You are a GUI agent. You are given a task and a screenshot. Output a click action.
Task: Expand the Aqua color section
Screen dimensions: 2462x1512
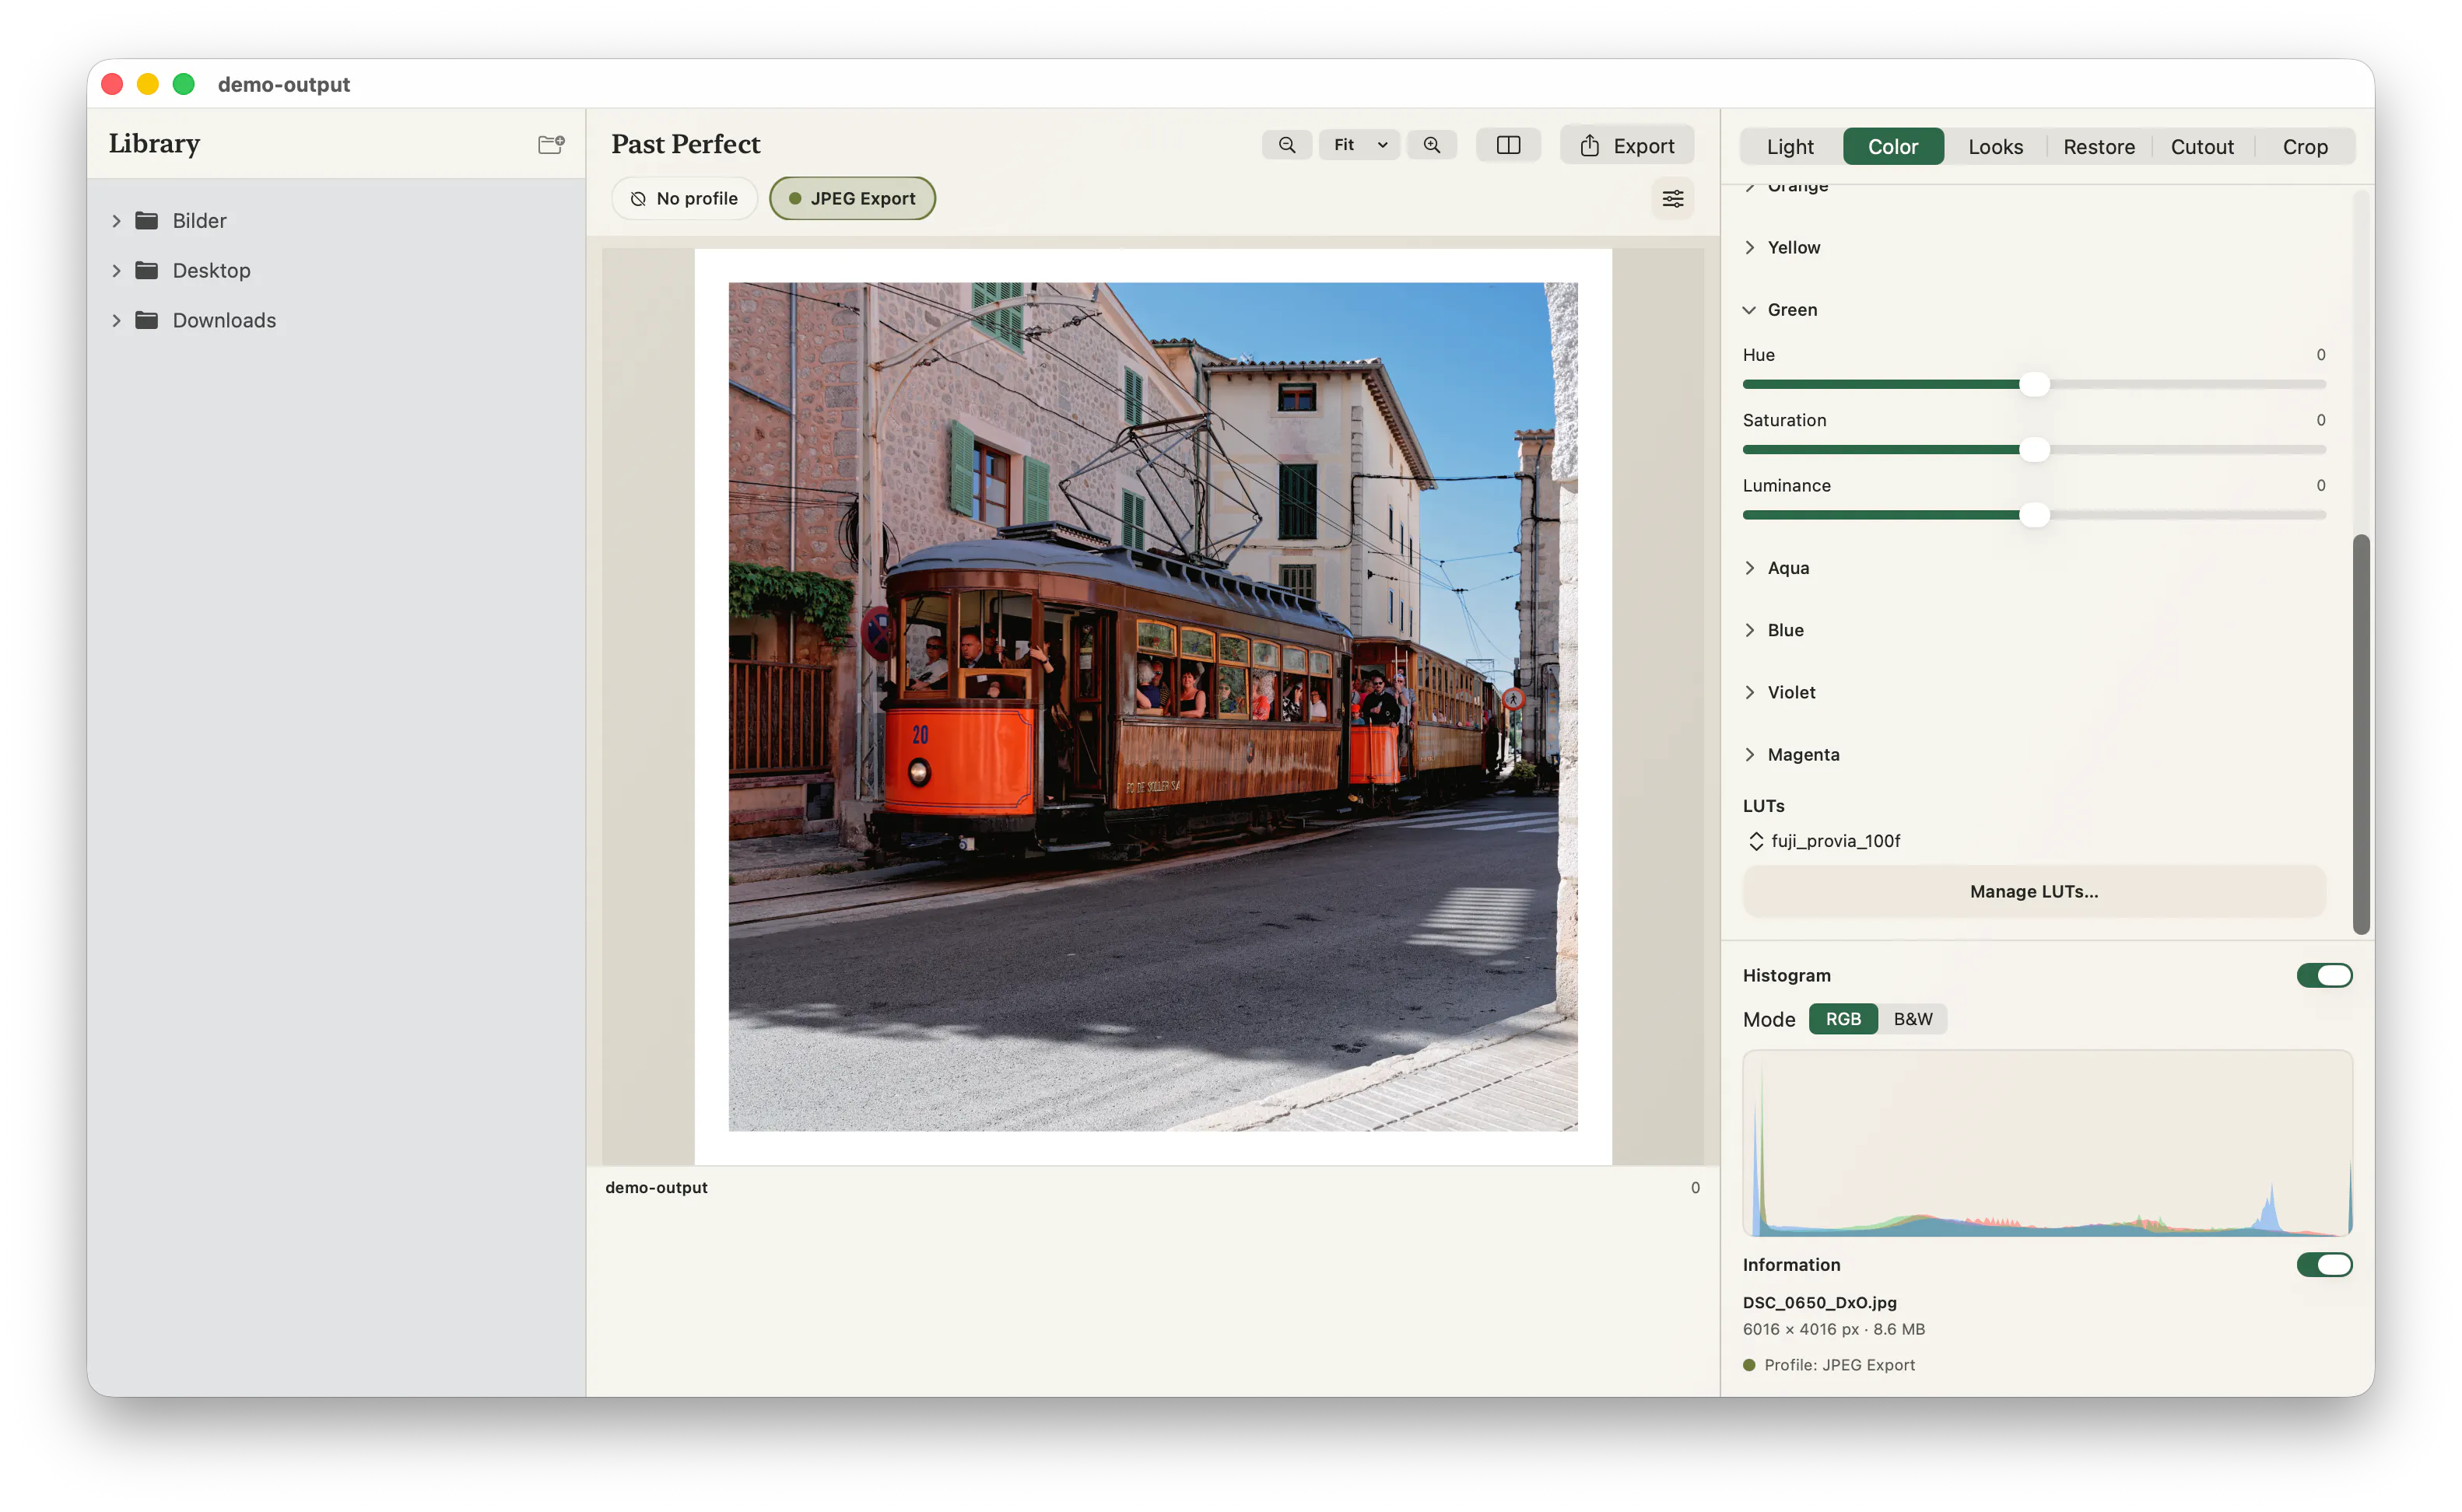[1750, 568]
